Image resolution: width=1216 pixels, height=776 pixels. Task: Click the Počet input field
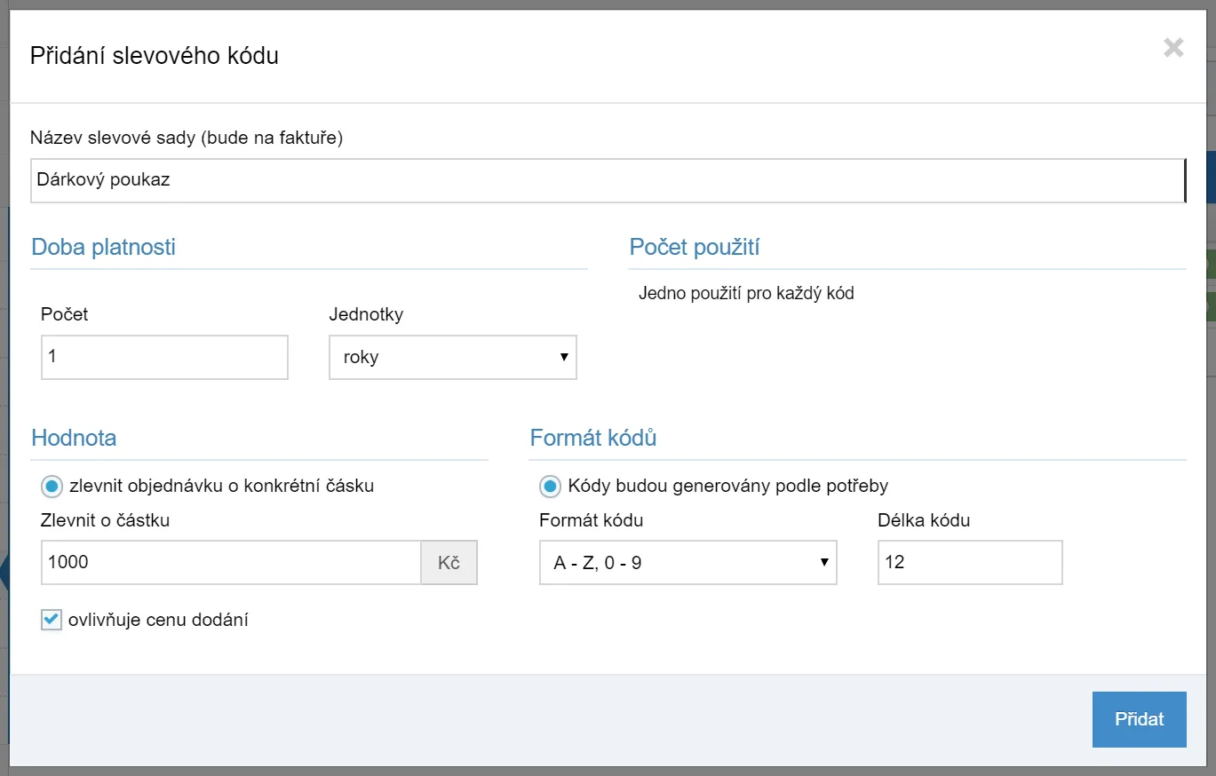[x=164, y=357]
